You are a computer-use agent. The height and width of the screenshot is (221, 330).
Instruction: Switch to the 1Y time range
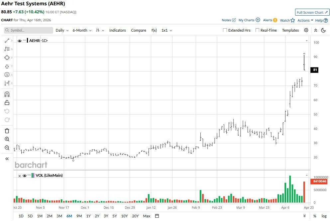click(88, 216)
